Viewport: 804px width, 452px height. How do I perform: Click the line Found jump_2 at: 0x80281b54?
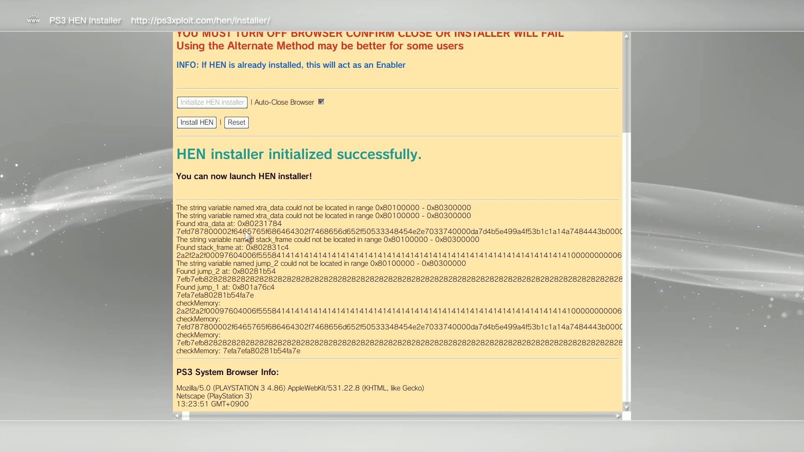click(226, 271)
